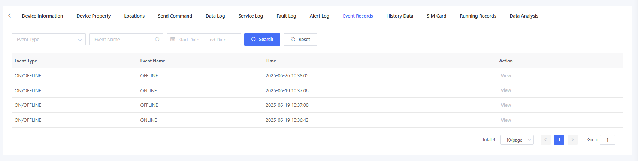Image resolution: width=638 pixels, height=161 pixels.
Task: Switch to the Device Information tab
Action: 42,16
